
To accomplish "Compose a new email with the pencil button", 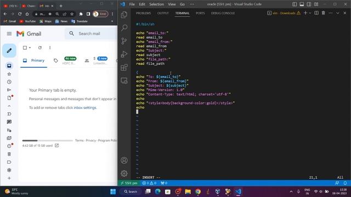I will pos(9,50).
